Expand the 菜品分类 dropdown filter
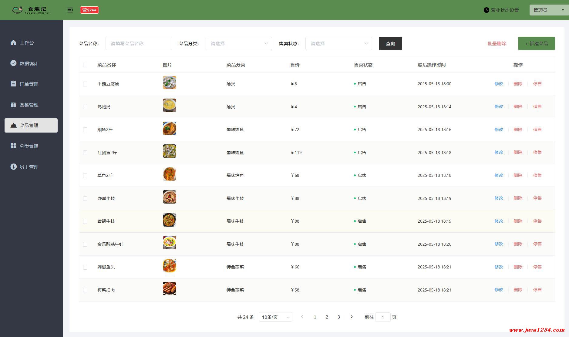569x337 pixels. [x=239, y=43]
